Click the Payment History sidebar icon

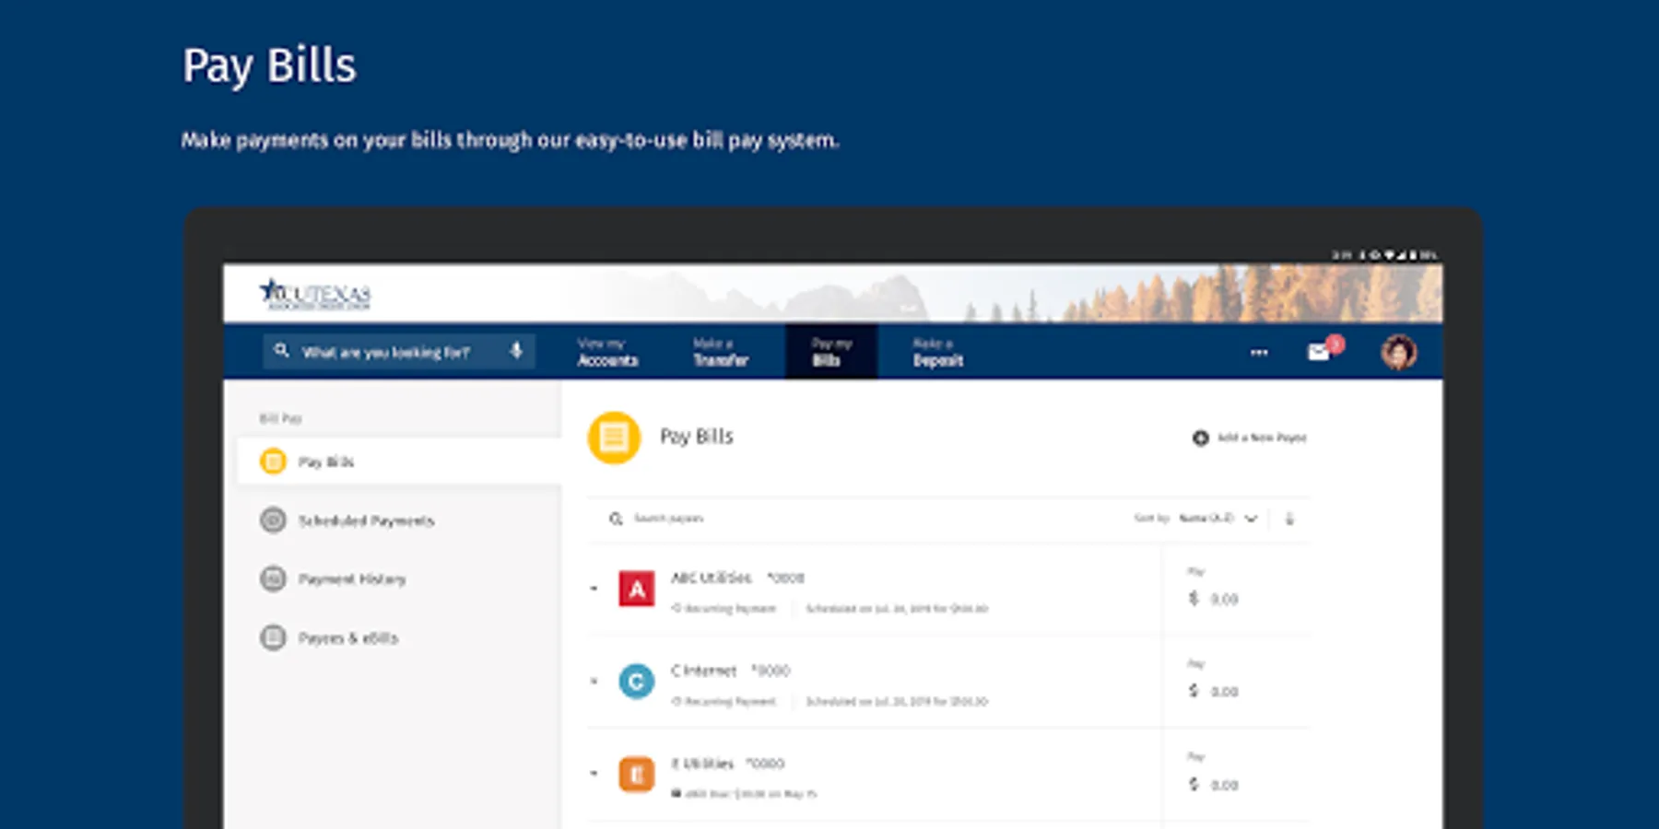tap(273, 579)
